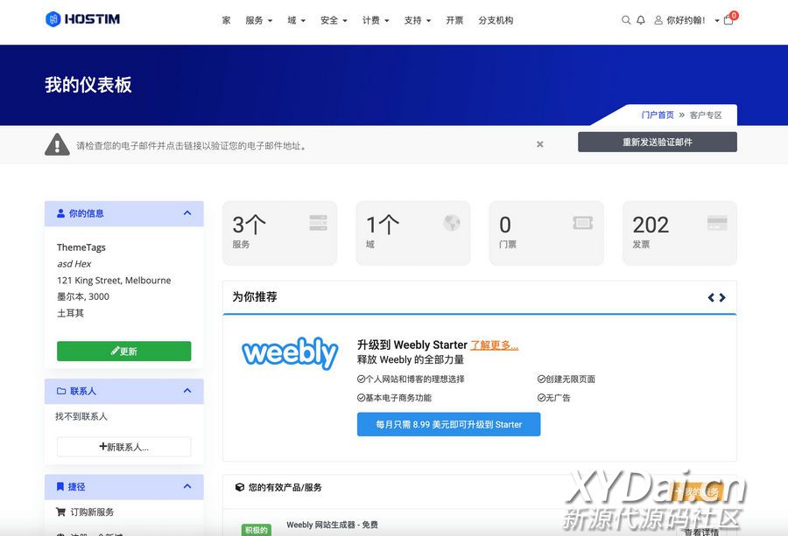Image resolution: width=788 pixels, height=536 pixels.
Task: Collapse the 你的信息 panel
Action: 187,213
